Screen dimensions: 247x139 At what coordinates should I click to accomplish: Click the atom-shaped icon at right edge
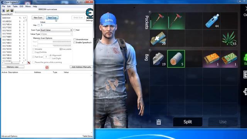point(245,92)
